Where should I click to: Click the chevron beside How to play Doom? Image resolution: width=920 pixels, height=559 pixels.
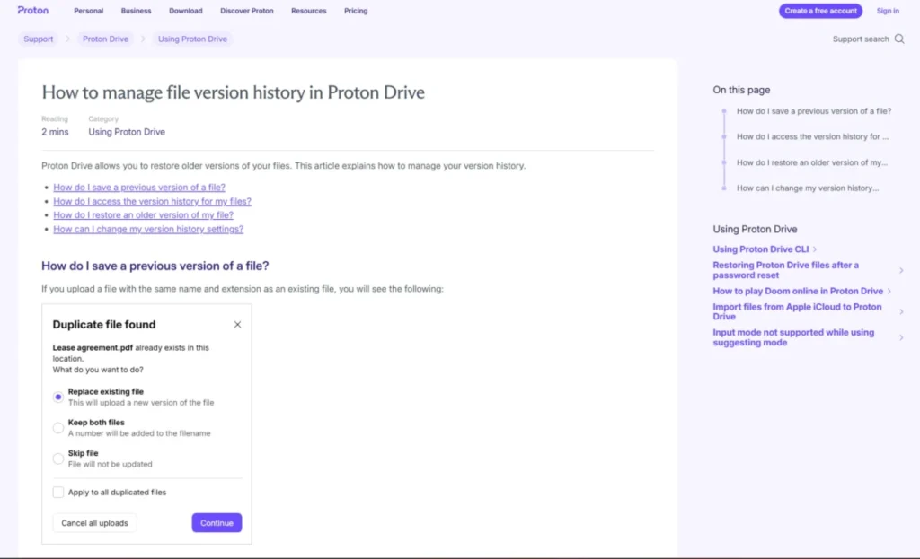[889, 292]
